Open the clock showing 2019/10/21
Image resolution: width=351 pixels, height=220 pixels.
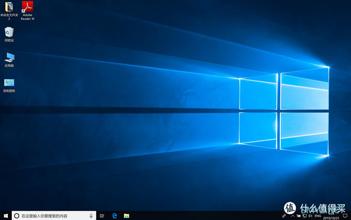click(x=331, y=216)
